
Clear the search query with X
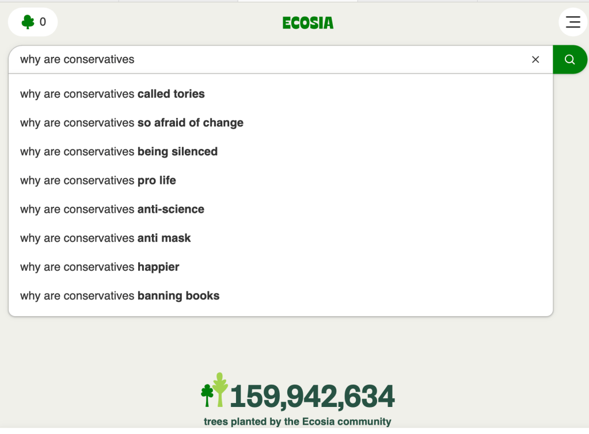535,60
